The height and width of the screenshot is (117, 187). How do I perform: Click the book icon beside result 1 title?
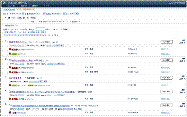point(10,42)
